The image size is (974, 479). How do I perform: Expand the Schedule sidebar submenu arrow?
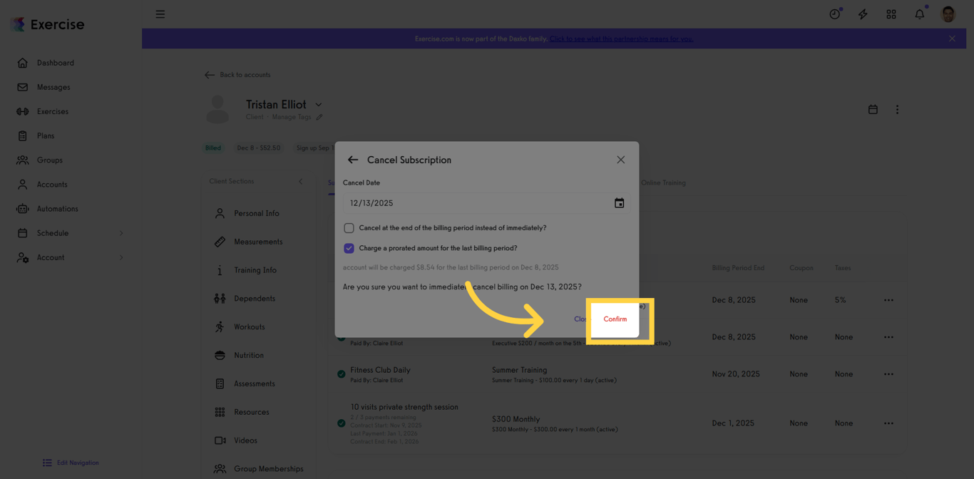(x=121, y=233)
